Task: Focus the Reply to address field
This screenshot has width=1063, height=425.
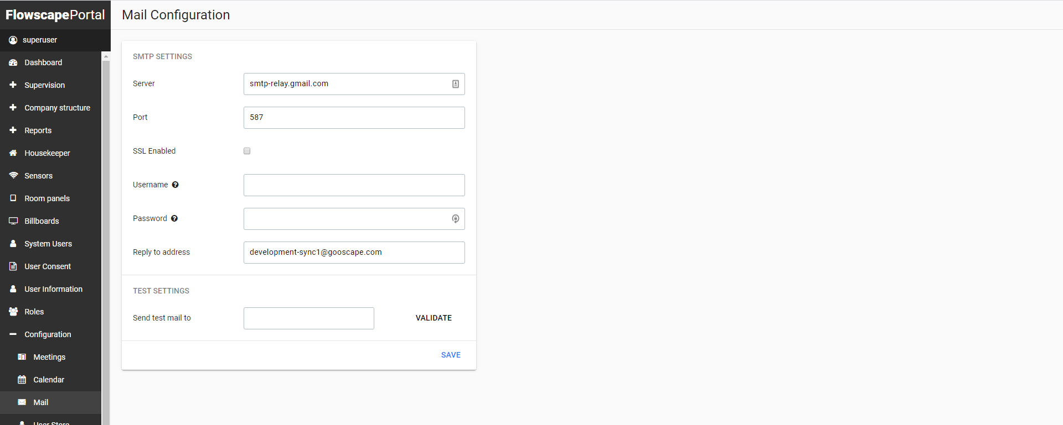Action: (x=354, y=253)
